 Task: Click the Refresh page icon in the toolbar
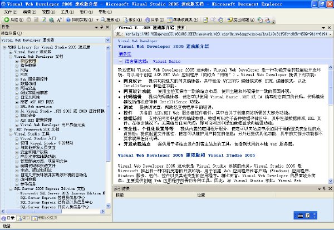44,20
